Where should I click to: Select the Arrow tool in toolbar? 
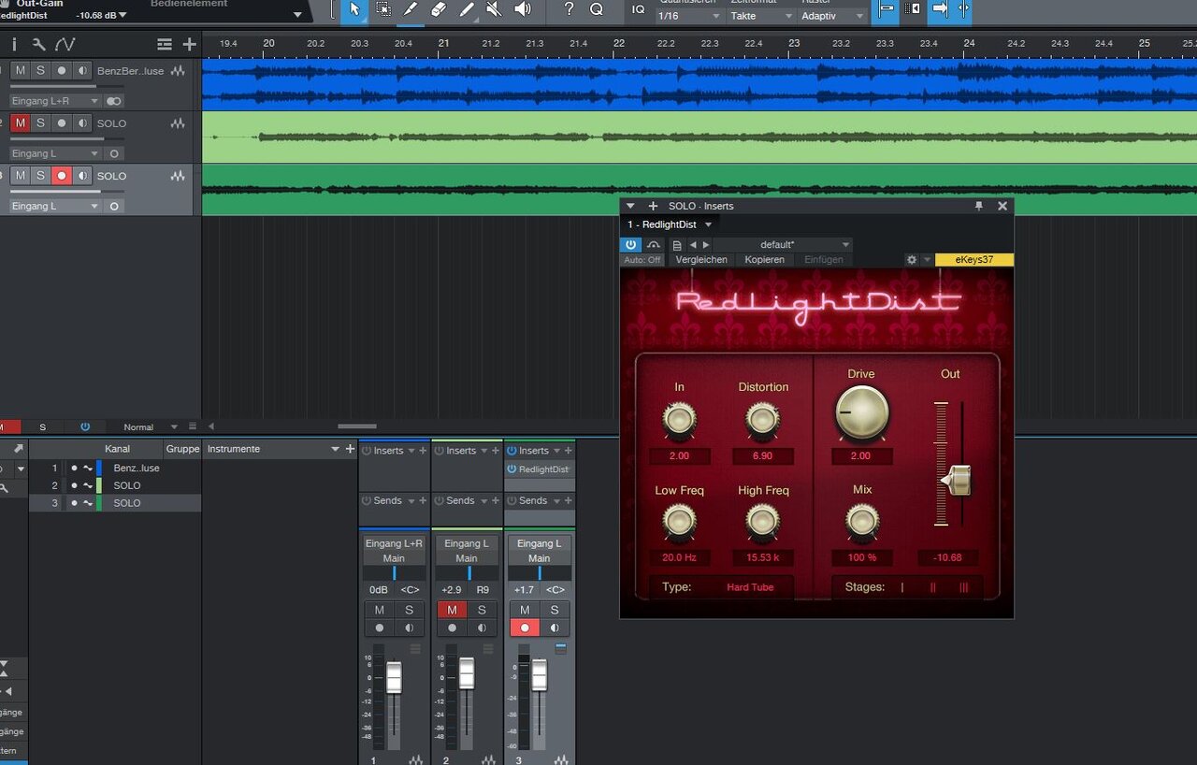(x=354, y=10)
